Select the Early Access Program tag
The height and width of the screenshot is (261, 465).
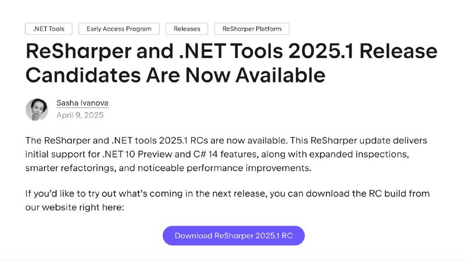(119, 28)
